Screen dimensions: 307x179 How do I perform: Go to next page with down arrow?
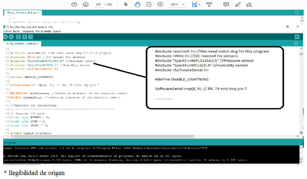[x=86, y=4]
